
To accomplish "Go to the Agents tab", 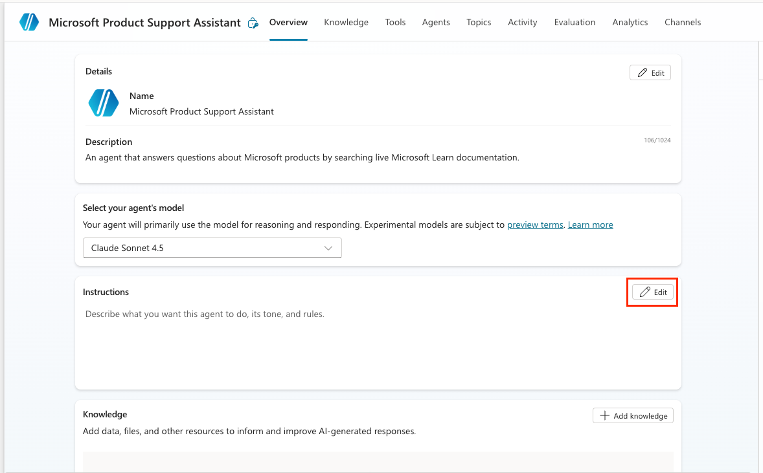I will tap(436, 22).
